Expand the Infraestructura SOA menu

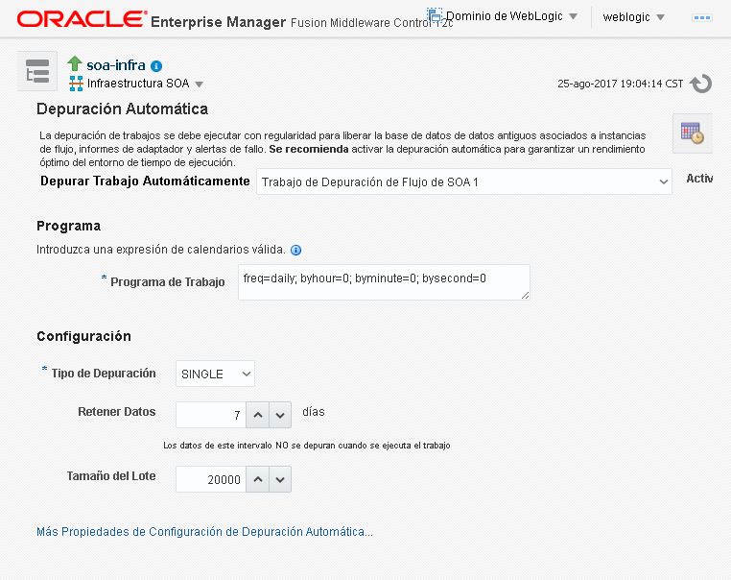[x=200, y=85]
